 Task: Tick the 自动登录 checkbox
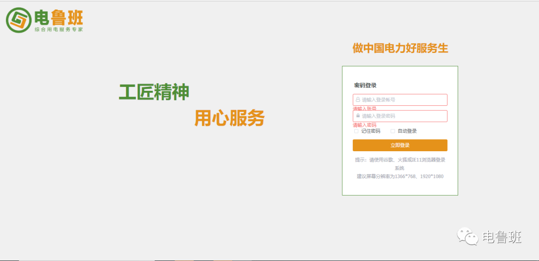(393, 131)
